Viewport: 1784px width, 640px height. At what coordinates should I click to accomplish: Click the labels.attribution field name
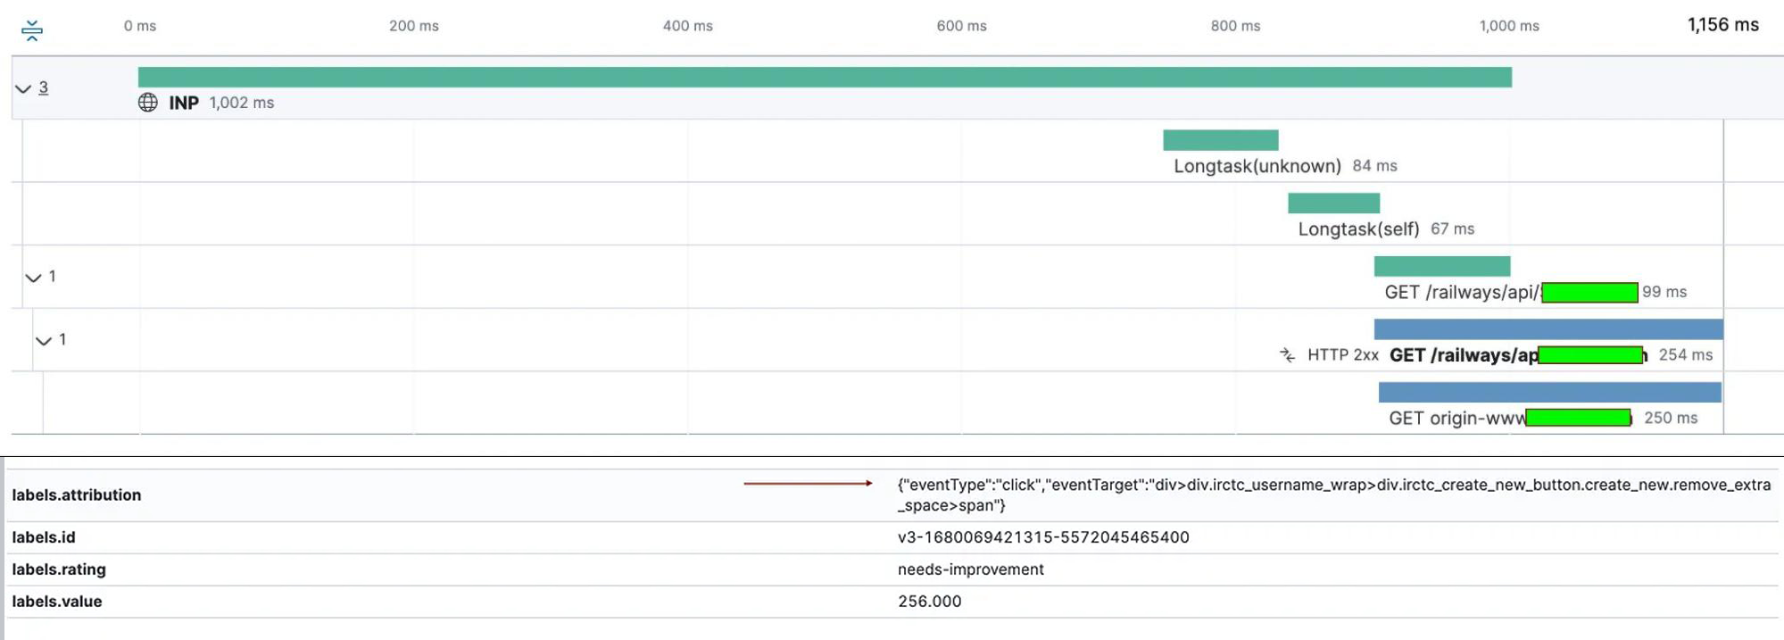(77, 495)
